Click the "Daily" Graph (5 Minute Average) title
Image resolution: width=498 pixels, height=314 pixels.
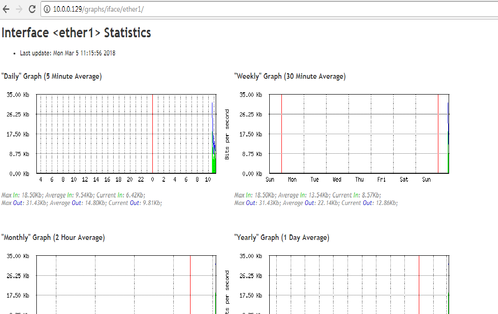tap(52, 76)
